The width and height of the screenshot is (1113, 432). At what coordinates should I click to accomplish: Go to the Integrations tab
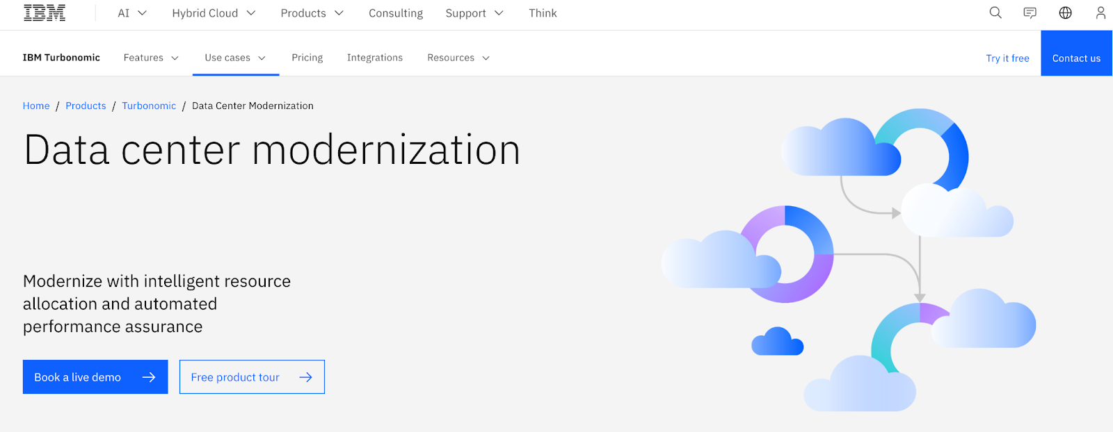[375, 58]
